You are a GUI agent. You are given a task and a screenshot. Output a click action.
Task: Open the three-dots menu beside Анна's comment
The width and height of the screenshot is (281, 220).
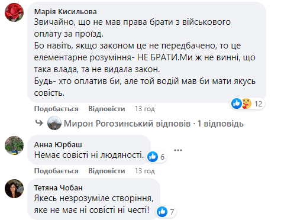[178, 150]
